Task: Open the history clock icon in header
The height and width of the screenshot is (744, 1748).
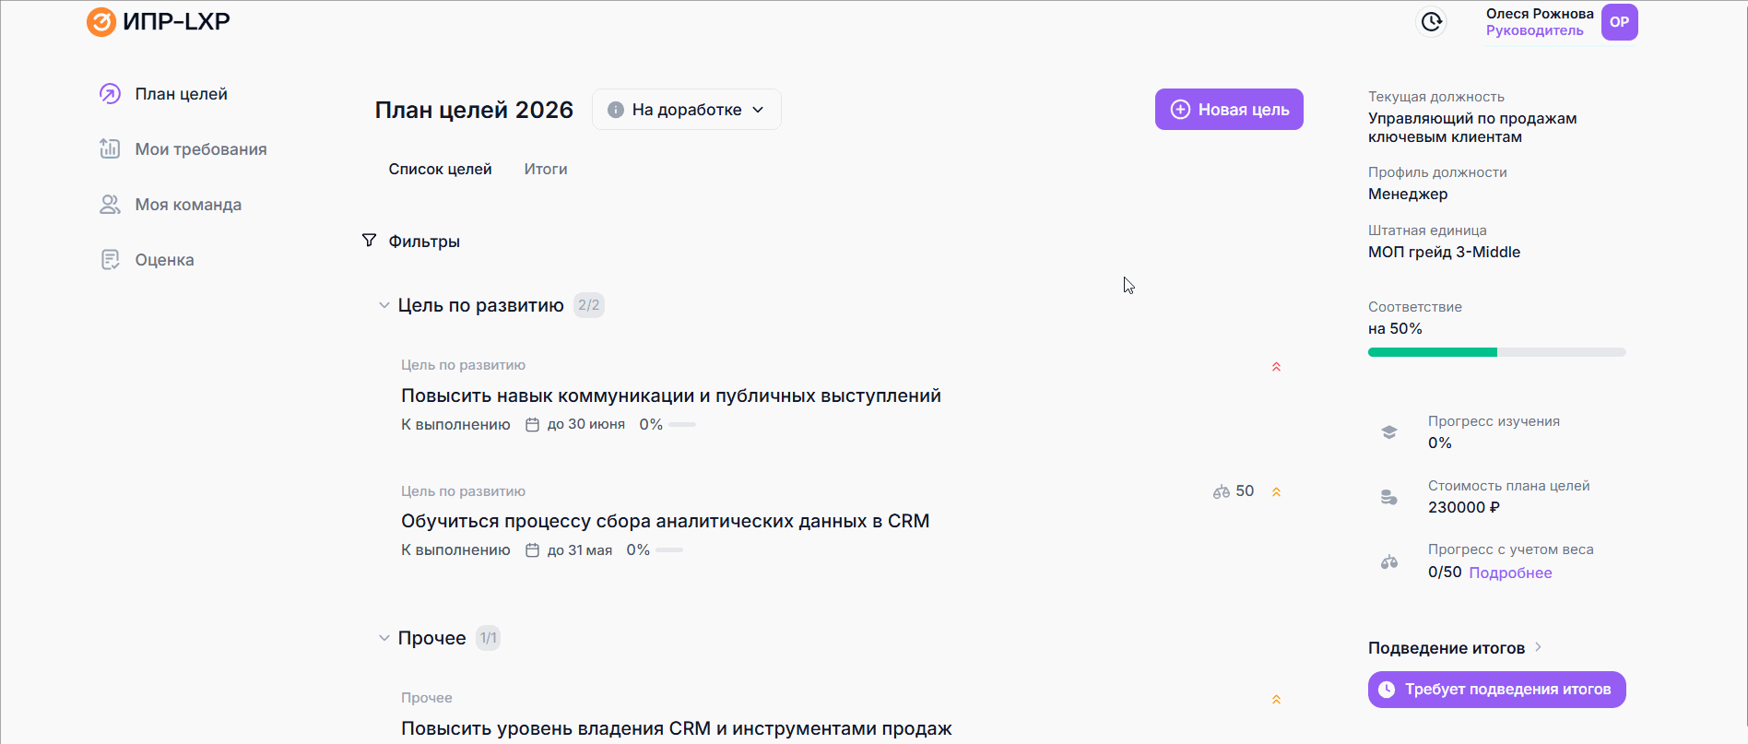Action: tap(1431, 21)
